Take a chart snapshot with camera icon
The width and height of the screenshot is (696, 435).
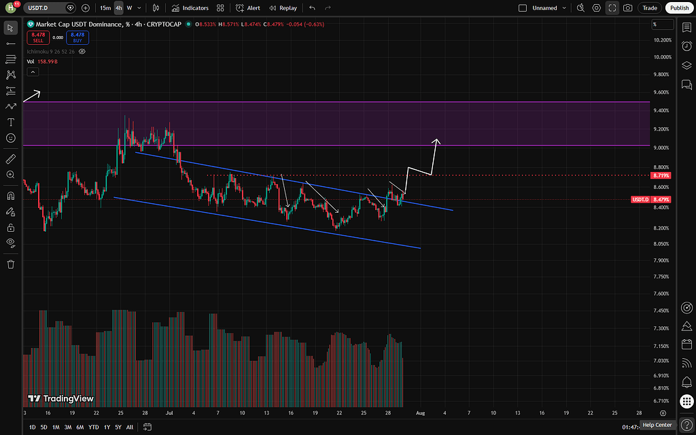pos(627,8)
